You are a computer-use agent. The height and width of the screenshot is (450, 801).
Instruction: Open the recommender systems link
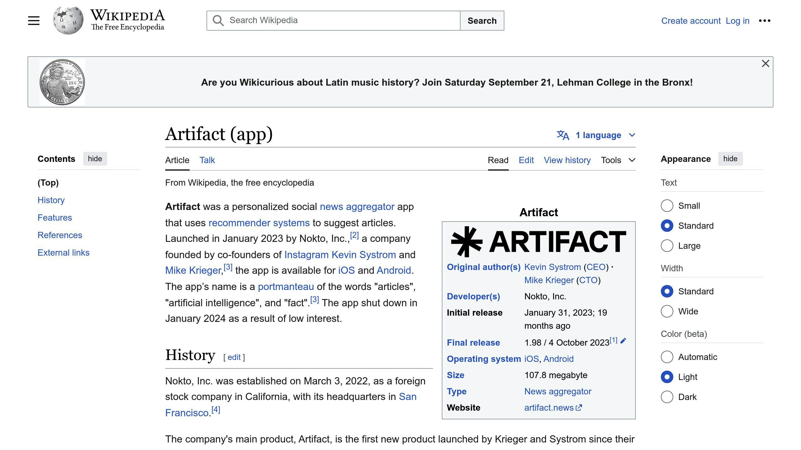[x=259, y=223]
